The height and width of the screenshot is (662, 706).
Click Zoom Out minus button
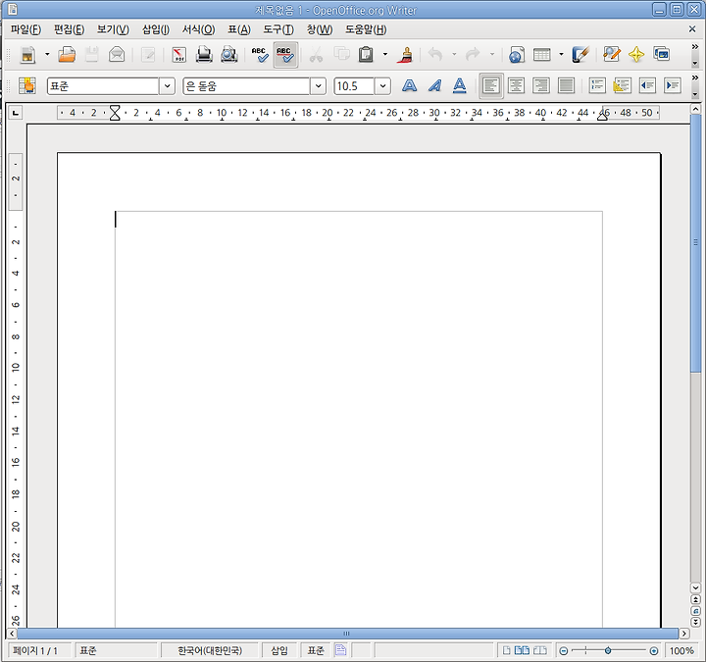pyautogui.click(x=563, y=651)
